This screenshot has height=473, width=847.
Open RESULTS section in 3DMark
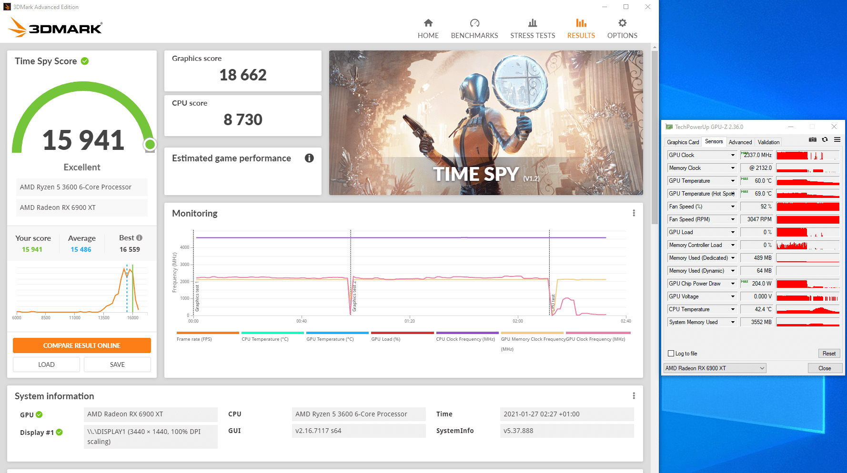point(581,29)
